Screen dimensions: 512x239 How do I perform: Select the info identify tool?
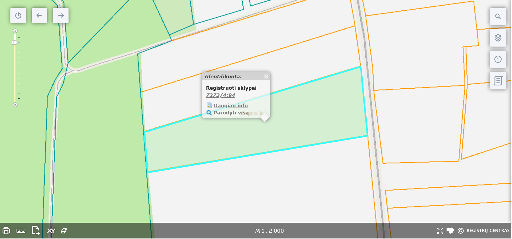click(x=498, y=59)
